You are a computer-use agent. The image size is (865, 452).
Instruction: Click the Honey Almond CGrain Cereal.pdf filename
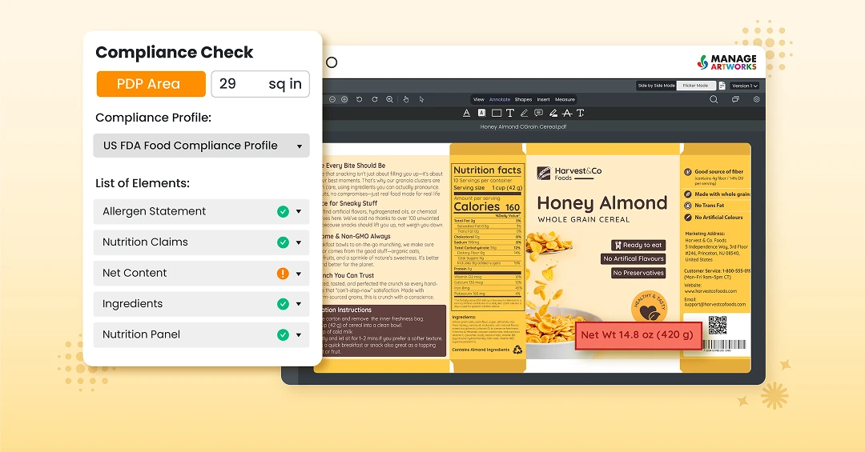pos(523,126)
